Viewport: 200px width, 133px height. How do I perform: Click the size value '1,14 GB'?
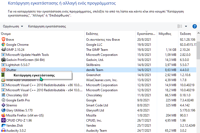point(171,50)
